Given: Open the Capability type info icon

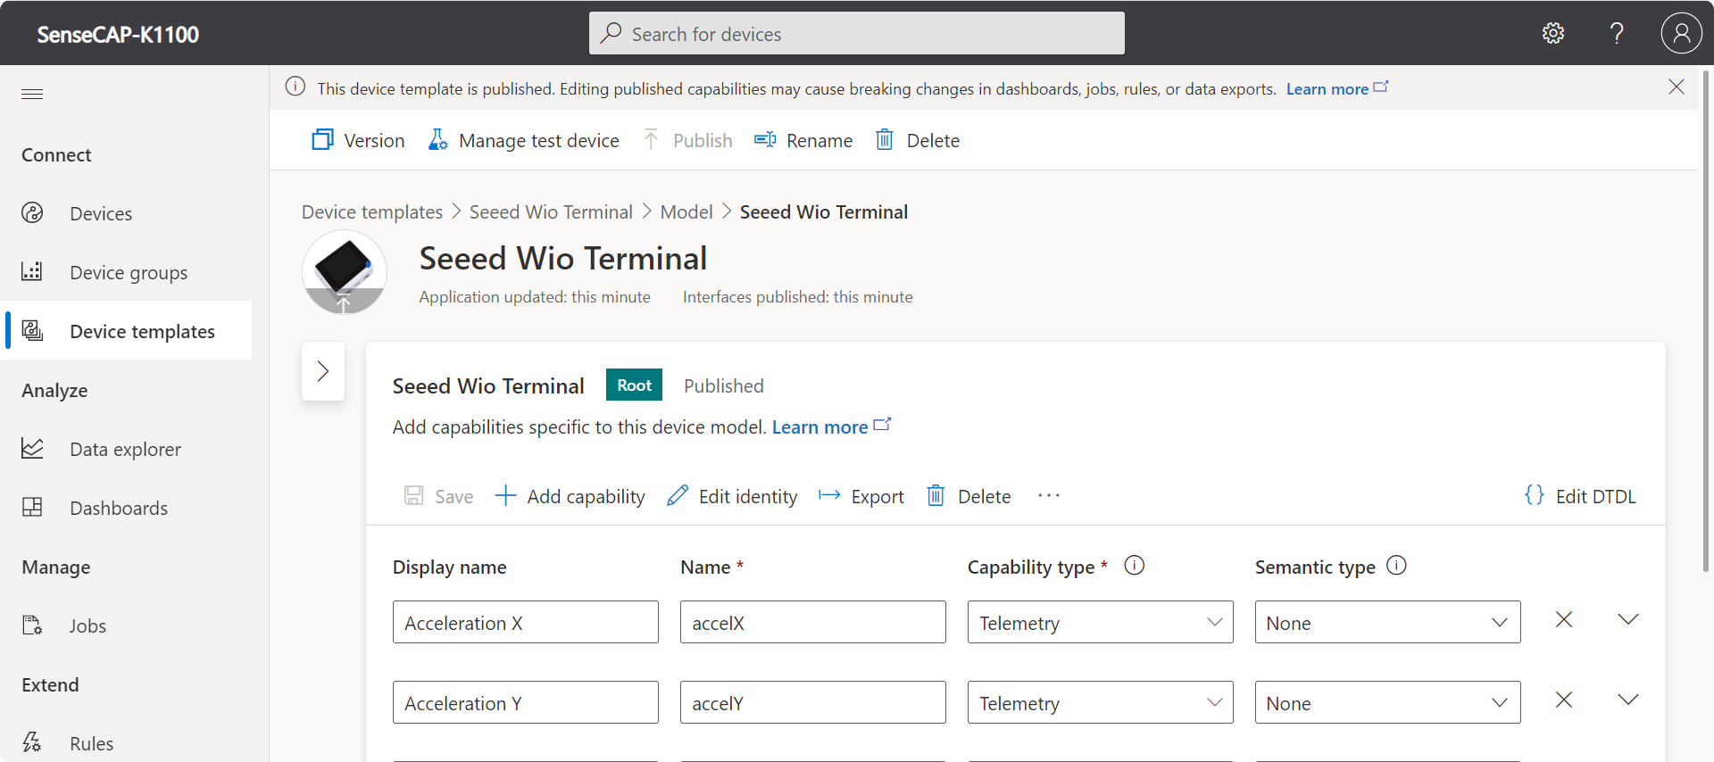Looking at the screenshot, I should 1135,566.
